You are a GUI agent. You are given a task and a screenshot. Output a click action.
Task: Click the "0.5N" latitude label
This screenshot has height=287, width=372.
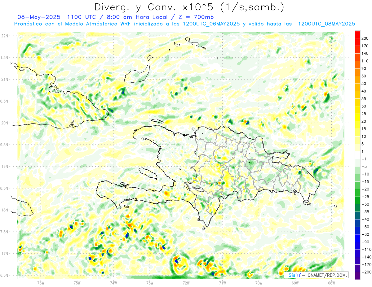pos(4,101)
